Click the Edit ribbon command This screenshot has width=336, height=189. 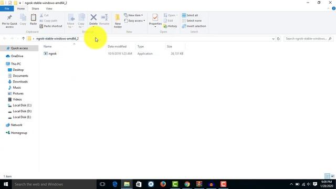tap(169, 20)
